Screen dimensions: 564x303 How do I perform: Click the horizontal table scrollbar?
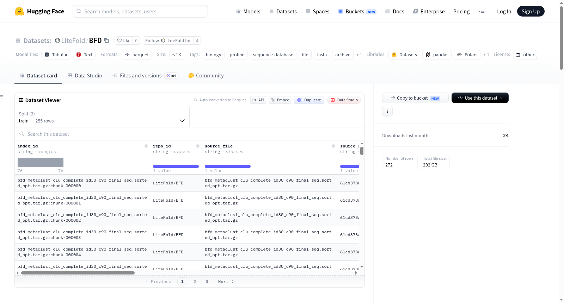[78, 273]
